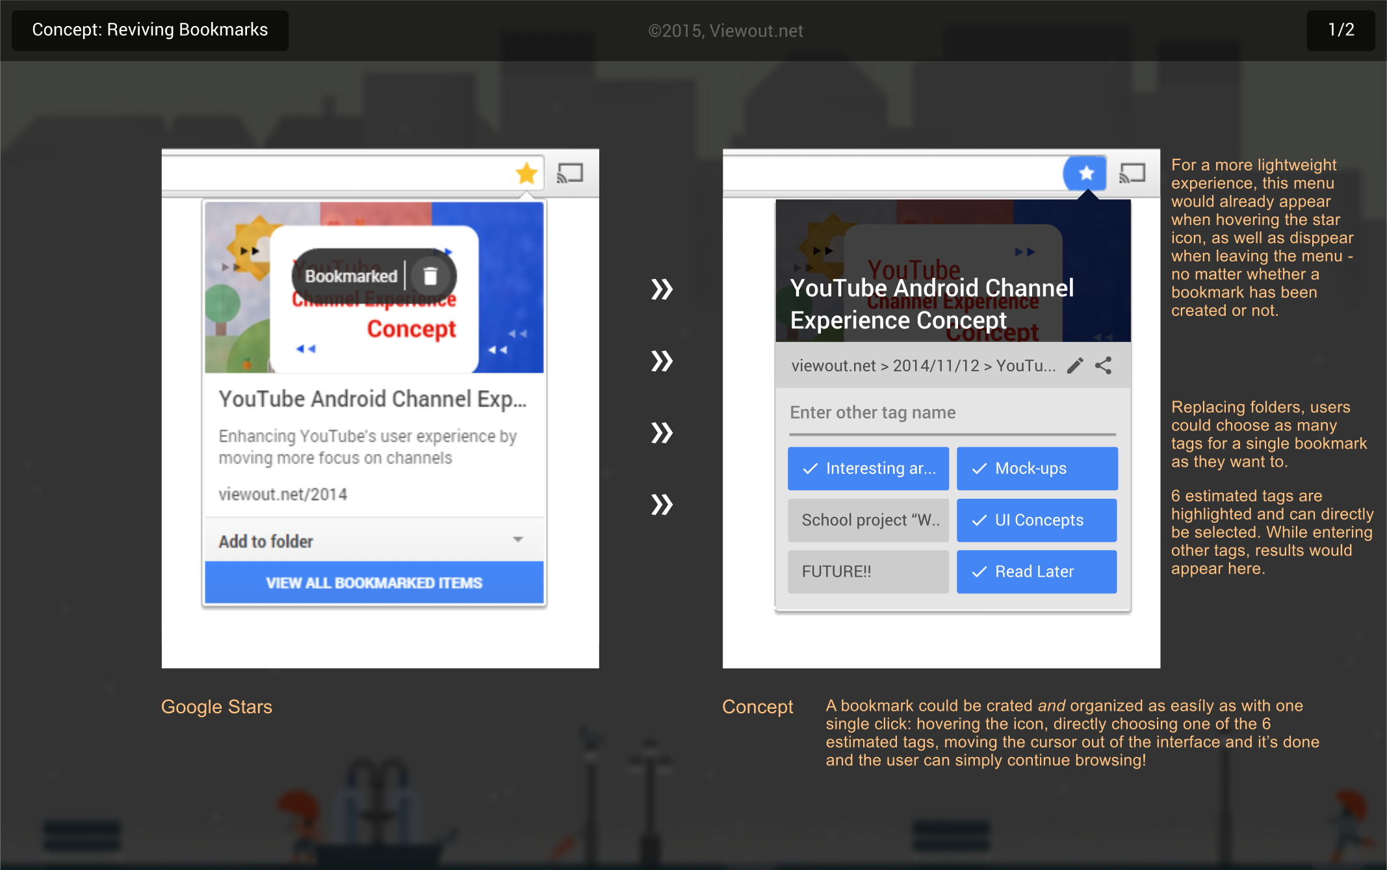
Task: Click the yellow star in Google Stars address bar
Action: (526, 173)
